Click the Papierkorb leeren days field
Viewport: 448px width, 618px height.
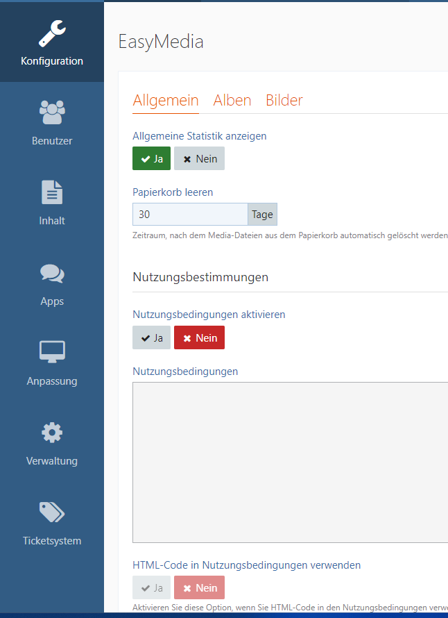[x=190, y=215]
